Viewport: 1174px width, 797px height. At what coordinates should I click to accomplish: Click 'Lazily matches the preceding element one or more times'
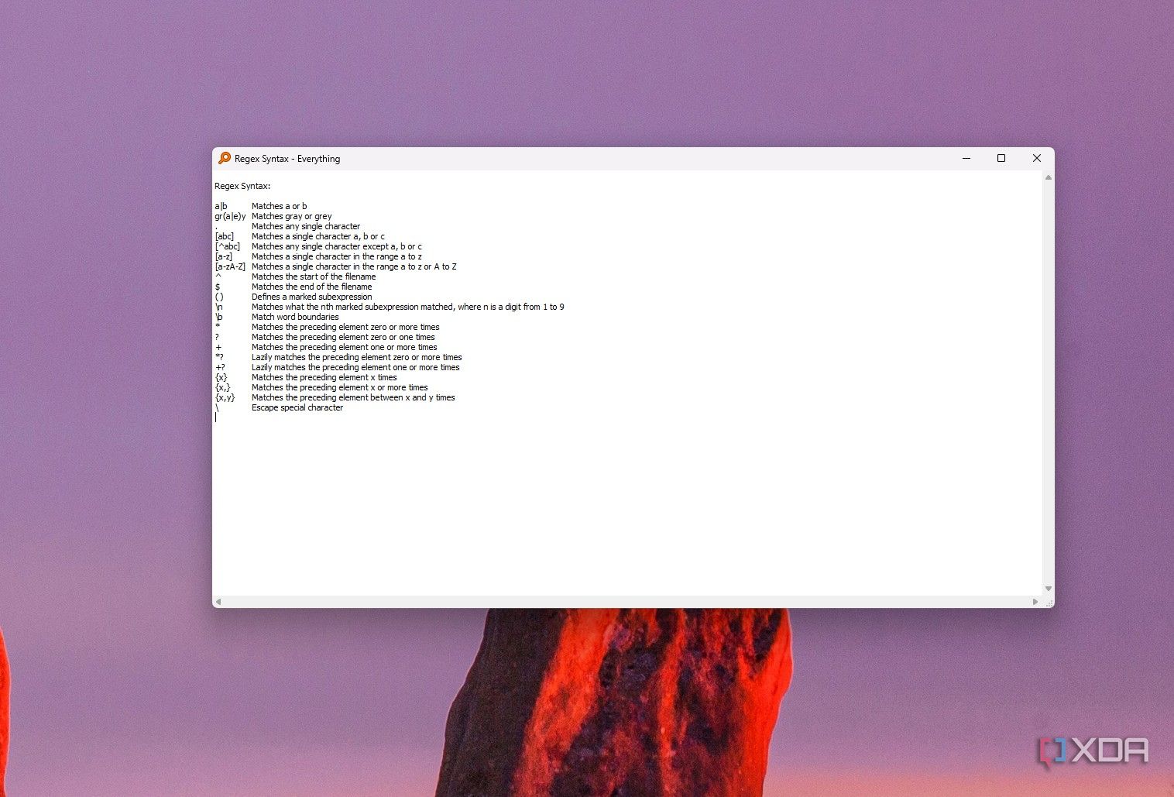[355, 367]
